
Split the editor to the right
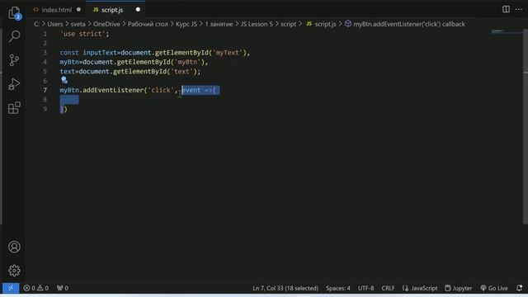tap(506, 9)
